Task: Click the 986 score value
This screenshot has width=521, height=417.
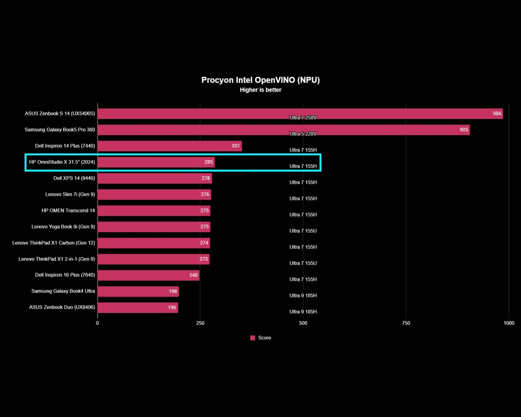Action: click(x=497, y=114)
